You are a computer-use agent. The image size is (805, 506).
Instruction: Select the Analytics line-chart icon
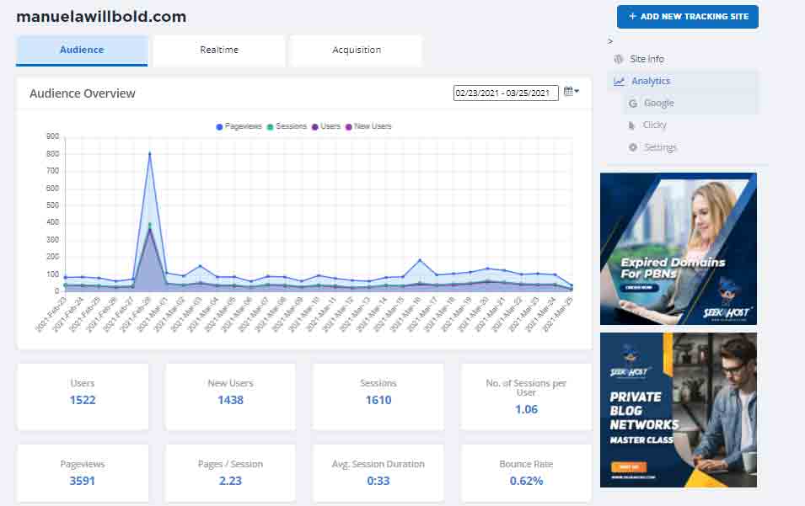pyautogui.click(x=619, y=81)
